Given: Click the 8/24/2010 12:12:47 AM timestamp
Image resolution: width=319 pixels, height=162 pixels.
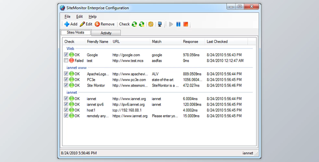Looking at the screenshot, I should (225, 61).
